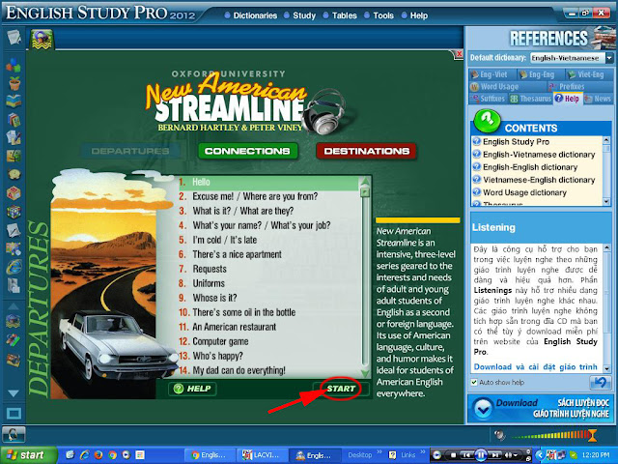Go to previous track in taskbar player
Image resolution: width=618 pixels, height=464 pixels.
[x=466, y=455]
